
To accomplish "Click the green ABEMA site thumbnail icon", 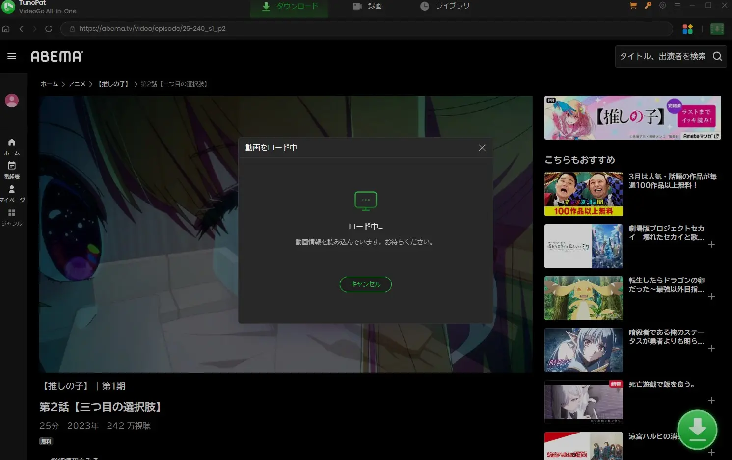I will [717, 29].
